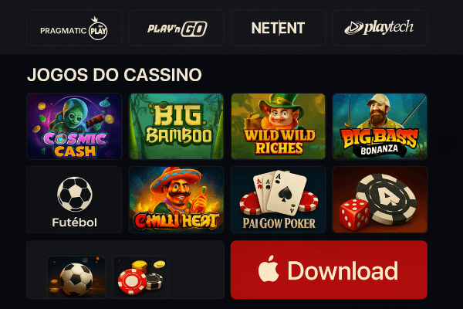Click the Futebol soccer ball icon
Image resolution: width=463 pixels, height=309 pixels.
pos(74,194)
